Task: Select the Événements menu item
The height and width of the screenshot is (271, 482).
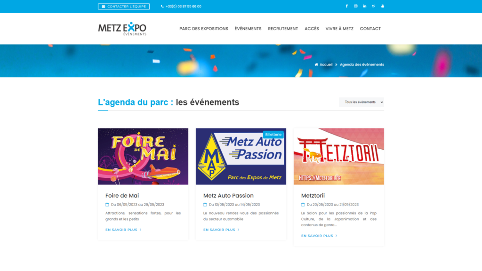Action: pos(248,29)
